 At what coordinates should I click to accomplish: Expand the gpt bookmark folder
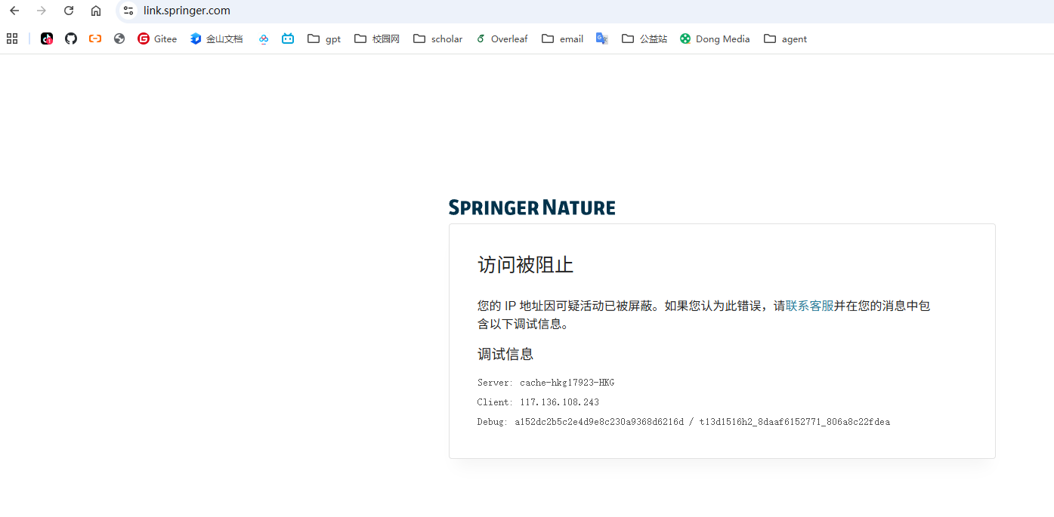[324, 38]
